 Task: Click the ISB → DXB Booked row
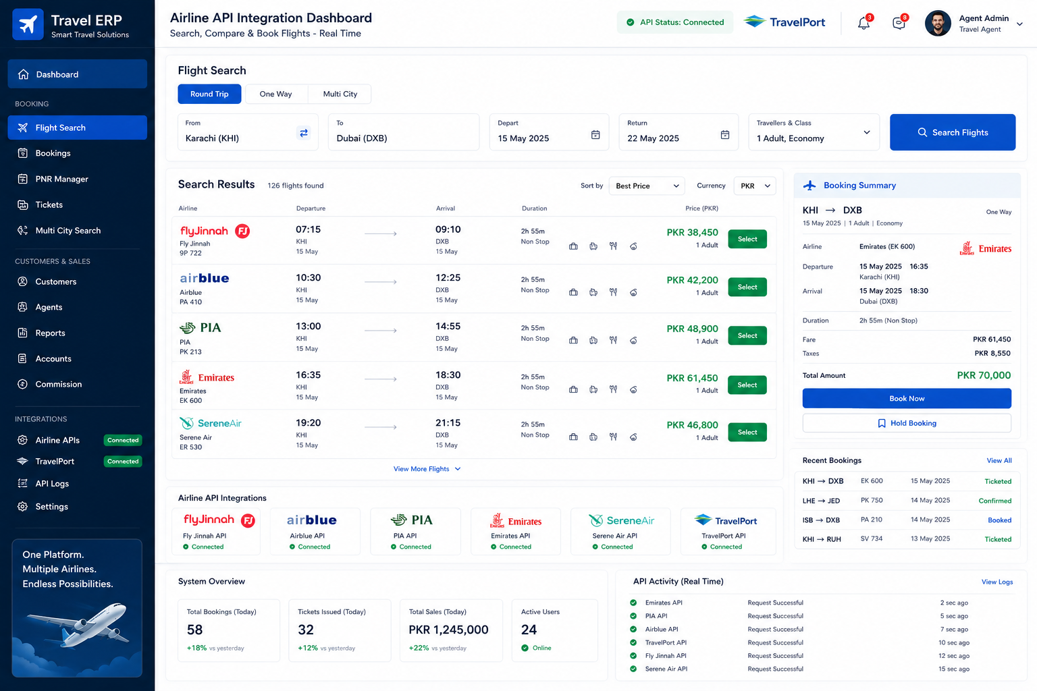(907, 520)
